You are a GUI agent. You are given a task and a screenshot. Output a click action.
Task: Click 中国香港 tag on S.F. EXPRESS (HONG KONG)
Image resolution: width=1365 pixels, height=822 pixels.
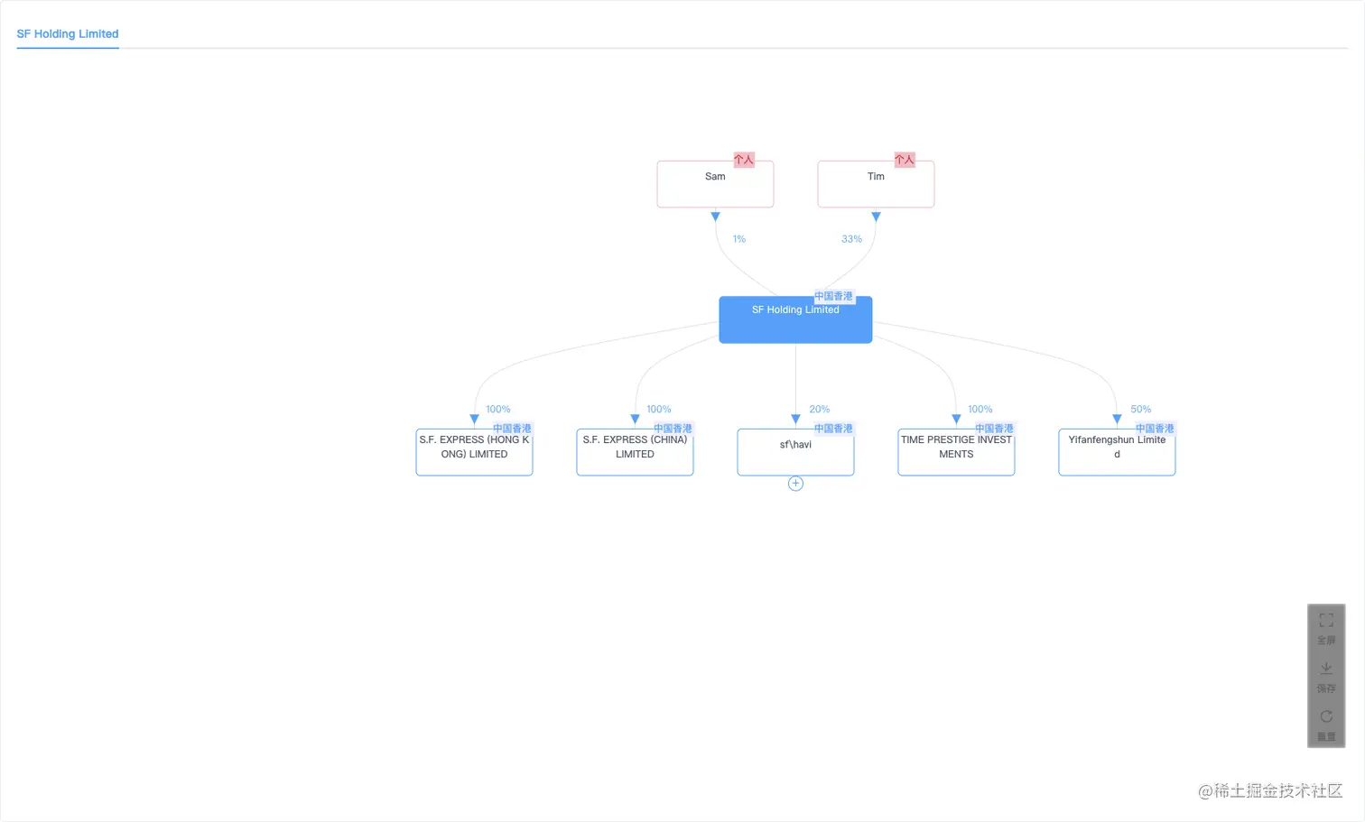point(513,429)
